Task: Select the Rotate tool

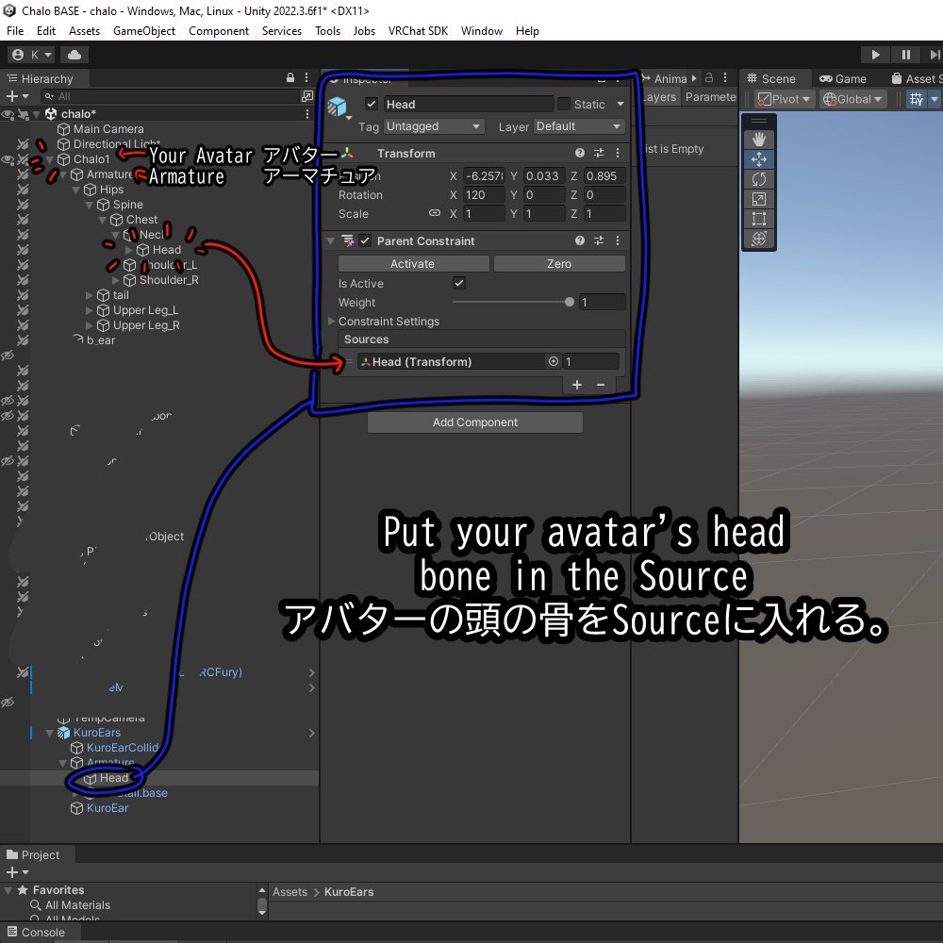Action: [x=758, y=179]
